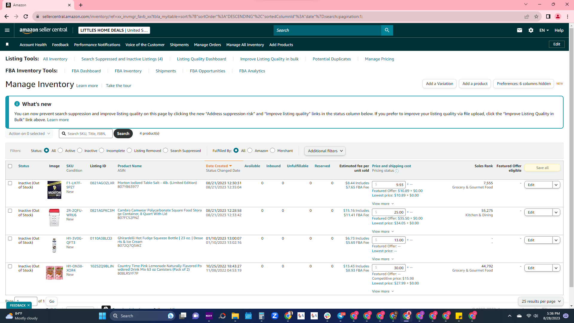Click the What's new info icon
This screenshot has width=574, height=323.
17,104
